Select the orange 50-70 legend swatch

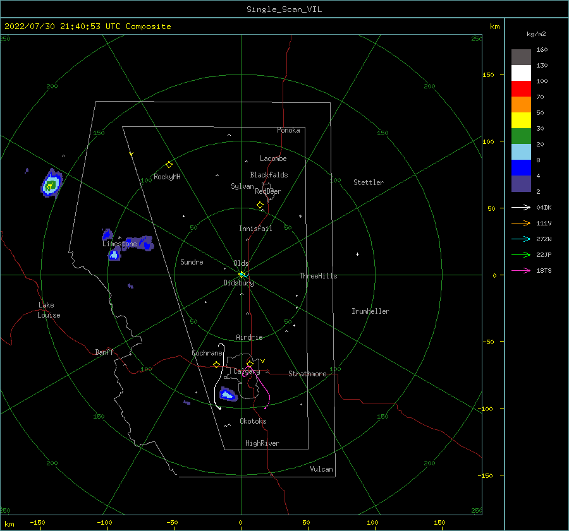(x=521, y=105)
